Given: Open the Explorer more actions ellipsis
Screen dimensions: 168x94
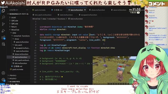Looking at the screenshot, I should 27,10.
